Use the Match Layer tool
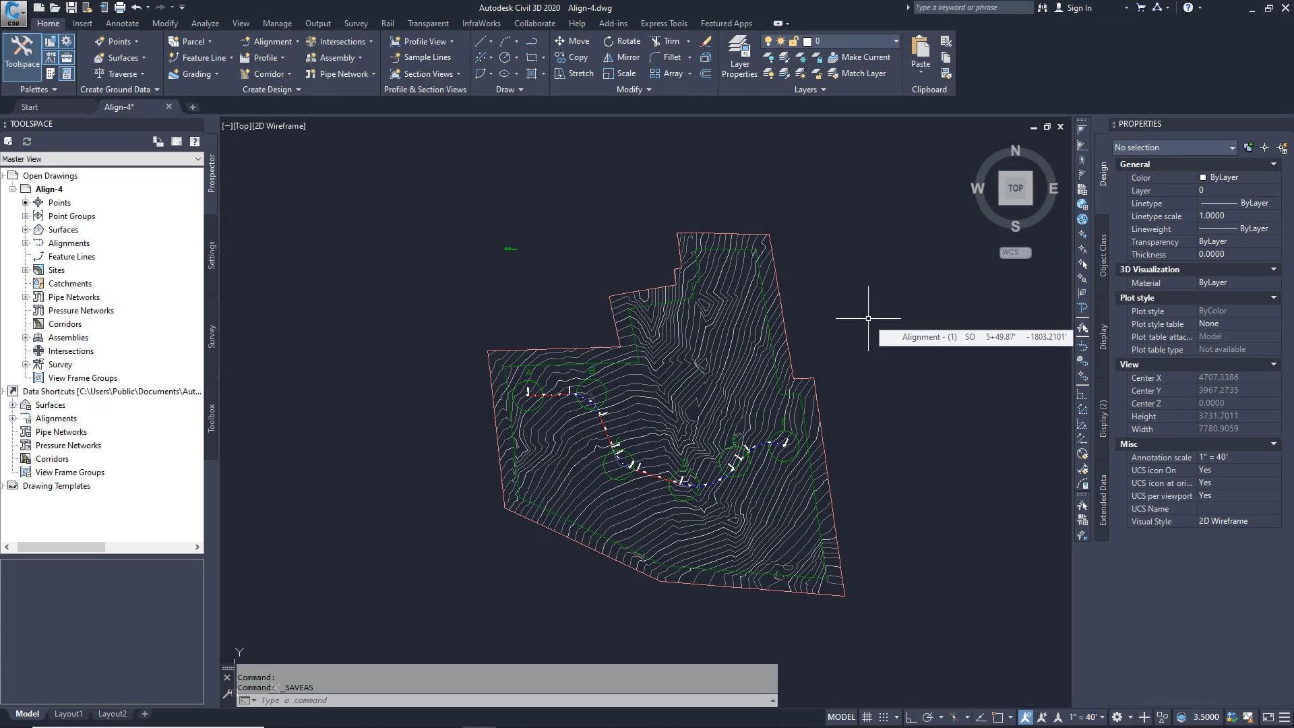 859,73
